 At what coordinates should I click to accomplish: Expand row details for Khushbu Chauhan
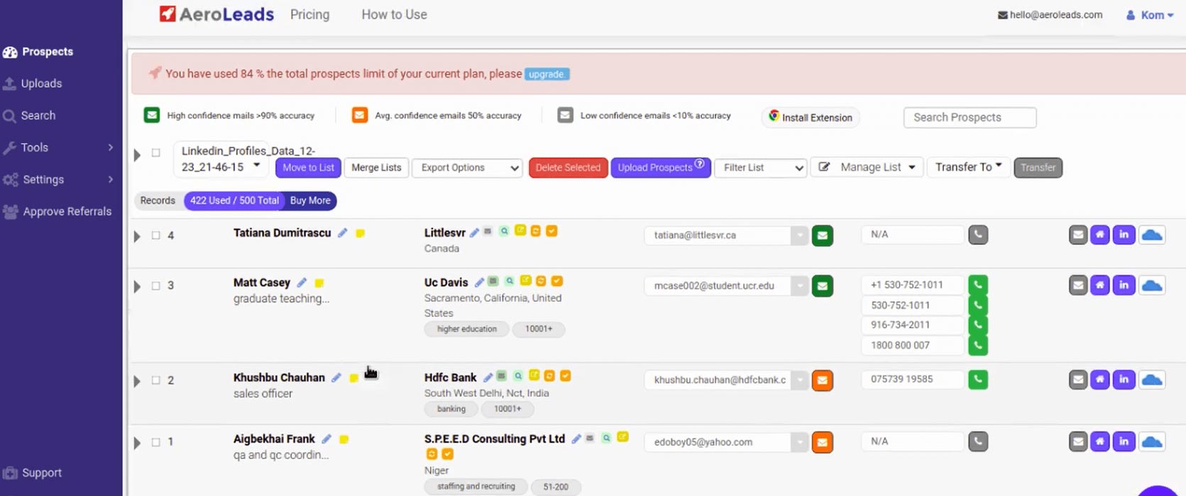pos(137,381)
